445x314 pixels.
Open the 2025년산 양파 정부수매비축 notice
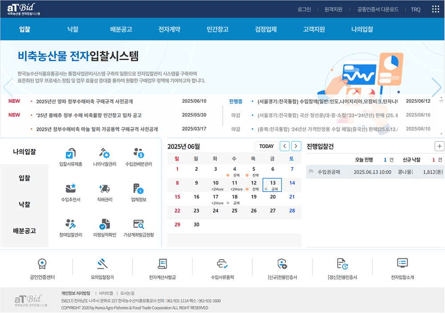(85, 101)
